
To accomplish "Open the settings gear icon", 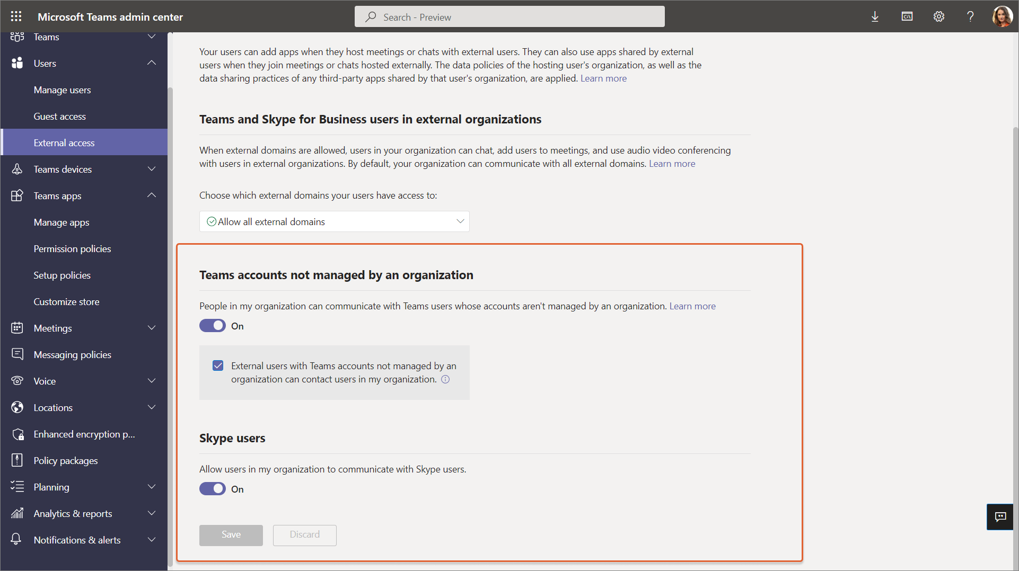I will point(938,17).
